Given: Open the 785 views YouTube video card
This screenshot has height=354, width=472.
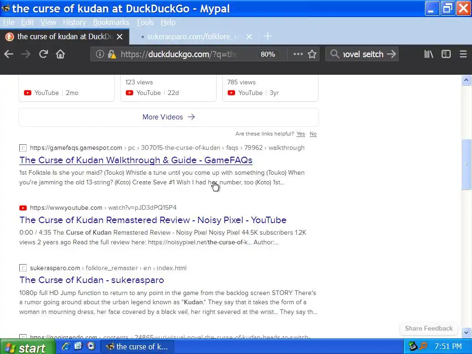Looking at the screenshot, I should click(270, 88).
